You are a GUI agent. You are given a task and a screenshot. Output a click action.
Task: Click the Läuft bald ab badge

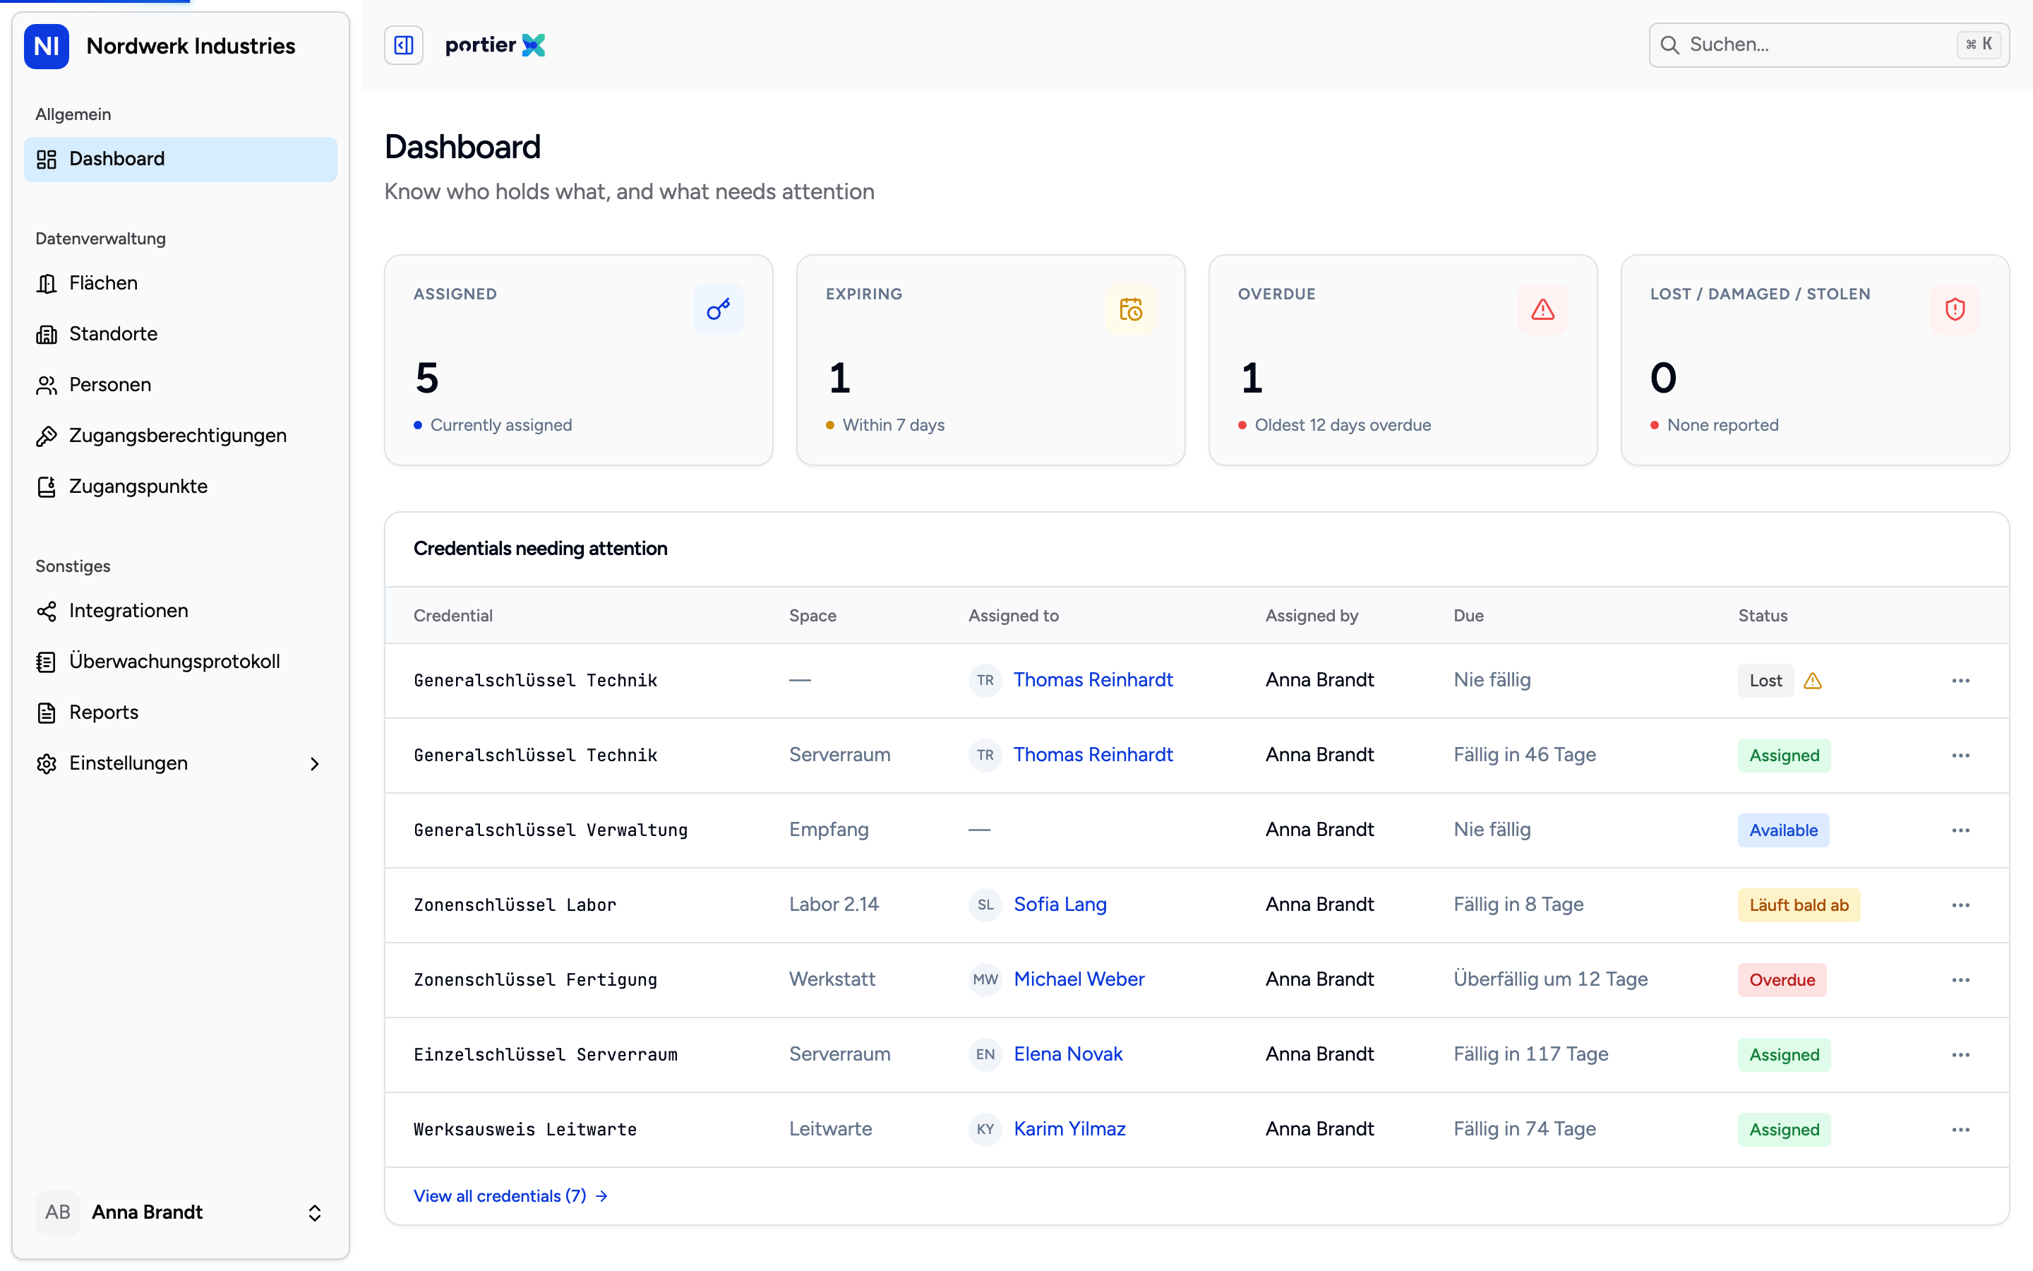tap(1799, 905)
